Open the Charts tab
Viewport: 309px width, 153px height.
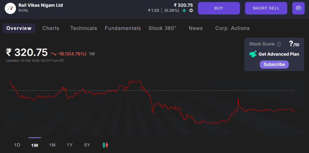click(x=51, y=28)
